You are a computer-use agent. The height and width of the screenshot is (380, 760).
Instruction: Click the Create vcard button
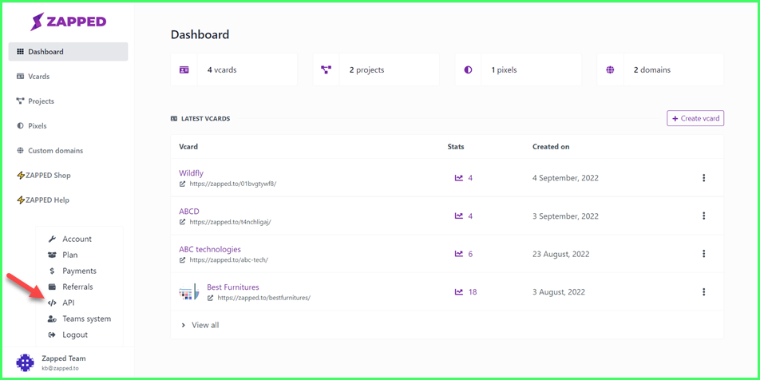click(x=695, y=118)
